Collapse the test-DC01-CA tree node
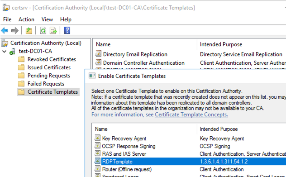The width and height of the screenshot is (286, 177). 5,52
